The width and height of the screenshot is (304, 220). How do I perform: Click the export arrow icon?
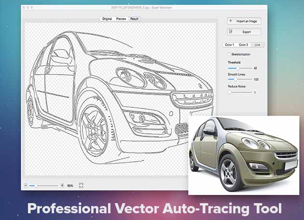click(231, 32)
